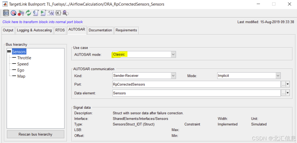Image resolution: width=297 pixels, height=143 pixels.
Task: Open the Data Dictionary (DD) icon
Action: pos(6,13)
